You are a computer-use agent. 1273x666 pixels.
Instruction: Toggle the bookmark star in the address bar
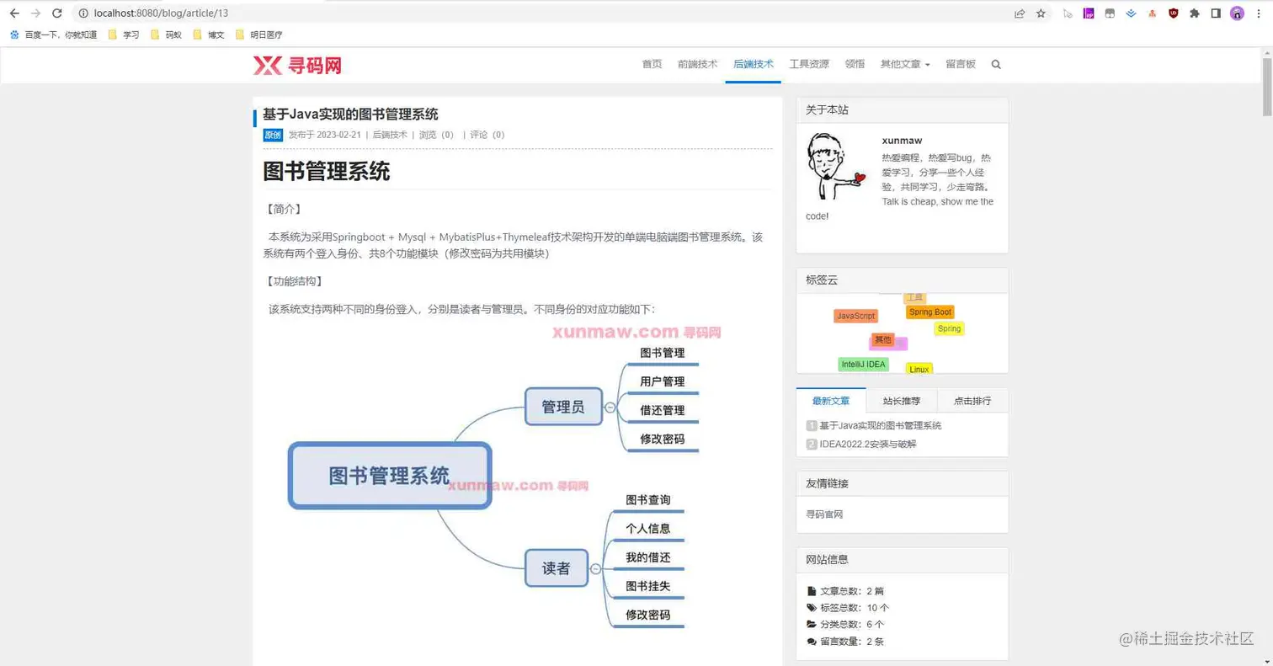pyautogui.click(x=1039, y=13)
